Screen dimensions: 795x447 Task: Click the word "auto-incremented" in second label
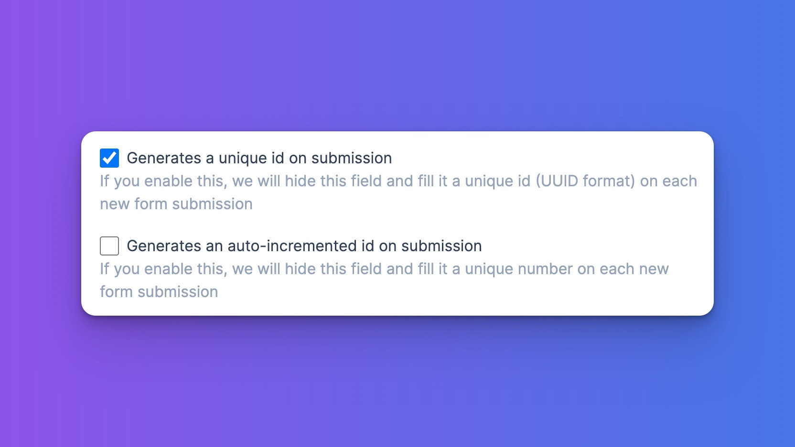tap(292, 246)
